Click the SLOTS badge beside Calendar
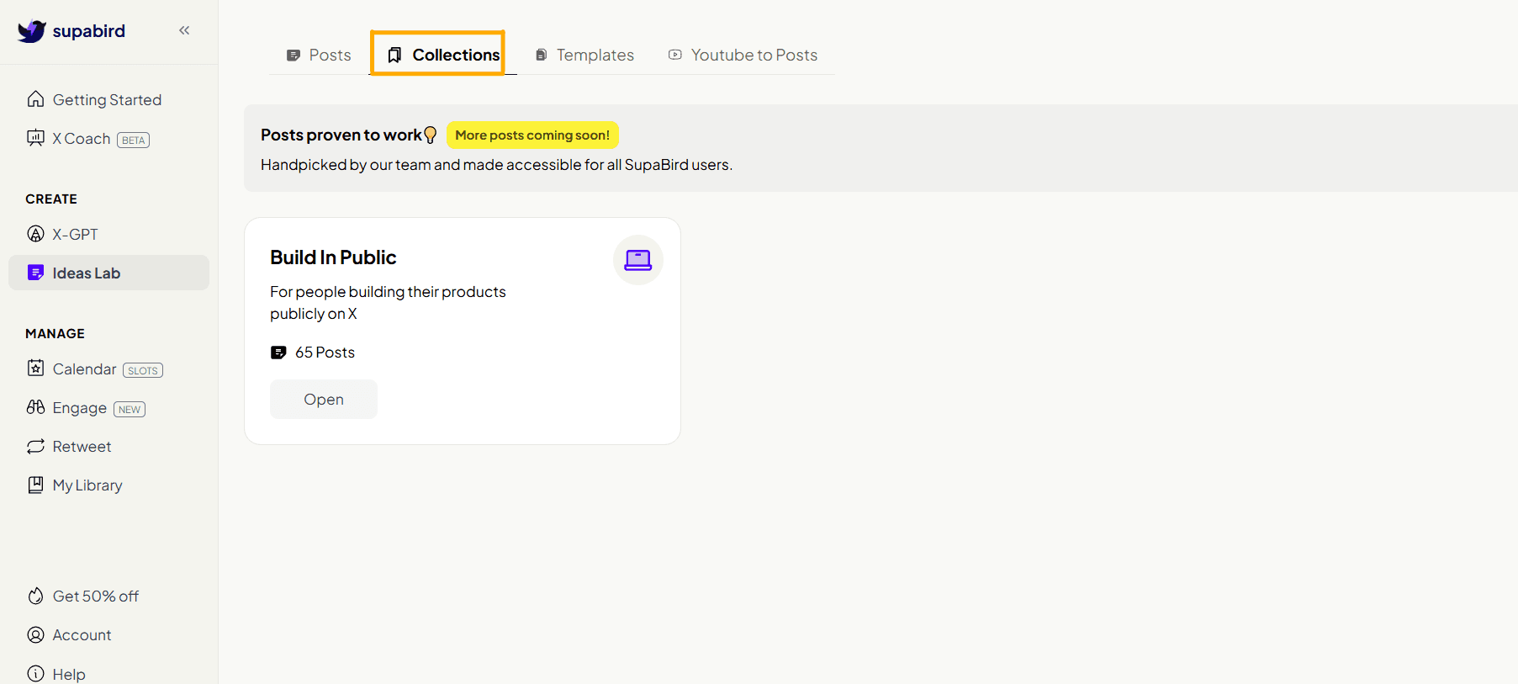Screen dimensions: 1518x684 (143, 370)
